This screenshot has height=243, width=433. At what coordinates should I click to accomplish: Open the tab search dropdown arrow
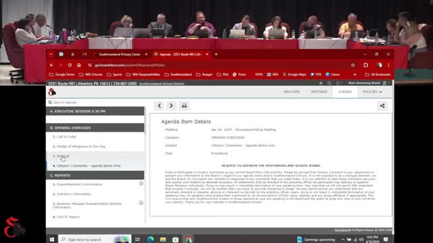[51, 54]
